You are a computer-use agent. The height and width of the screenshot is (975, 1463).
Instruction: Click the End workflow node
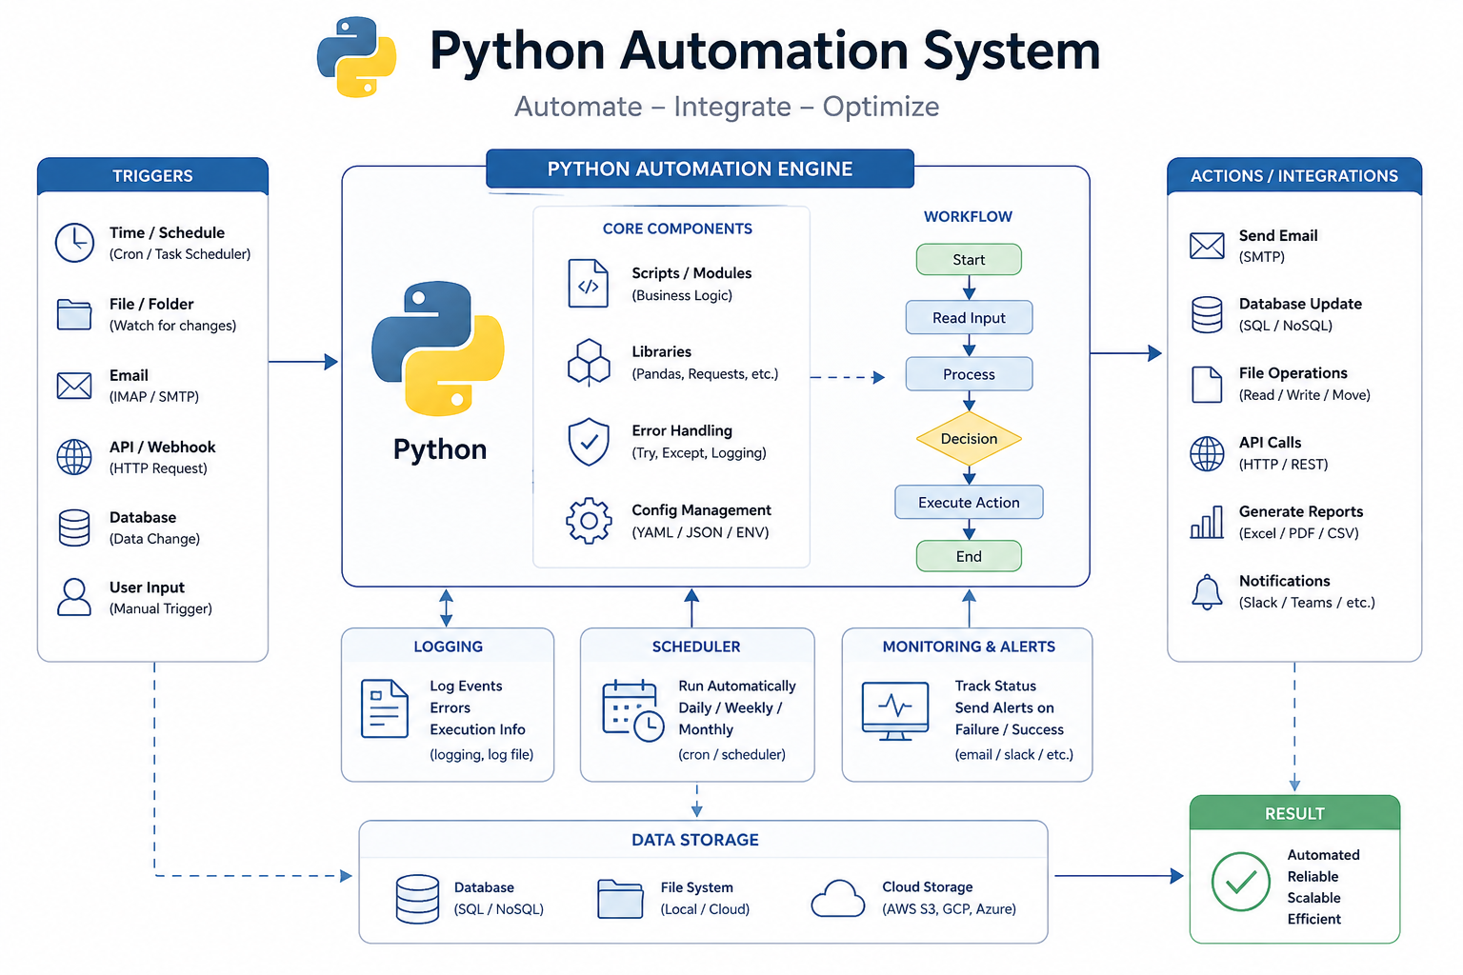pyautogui.click(x=969, y=556)
